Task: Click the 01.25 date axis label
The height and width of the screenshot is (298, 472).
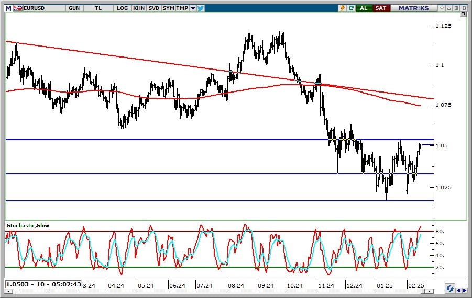Action: 385,285
